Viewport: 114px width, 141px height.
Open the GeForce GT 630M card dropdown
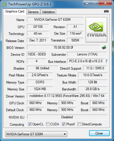coord(36,134)
